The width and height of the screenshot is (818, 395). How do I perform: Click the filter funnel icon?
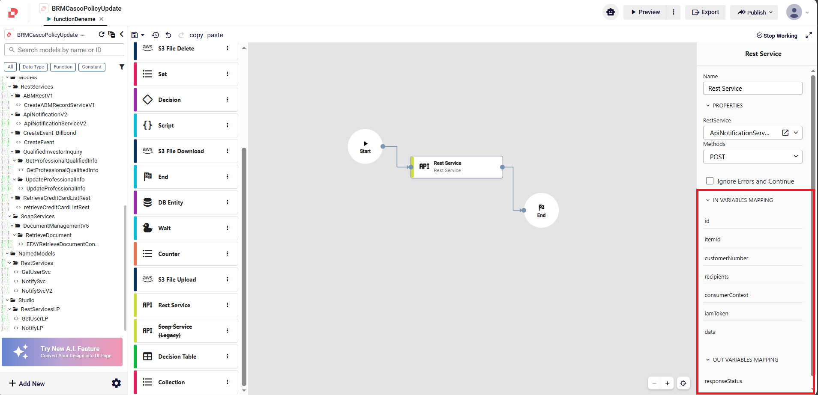pos(122,67)
